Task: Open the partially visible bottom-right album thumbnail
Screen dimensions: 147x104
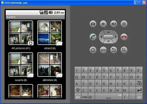Action: (x=50, y=91)
